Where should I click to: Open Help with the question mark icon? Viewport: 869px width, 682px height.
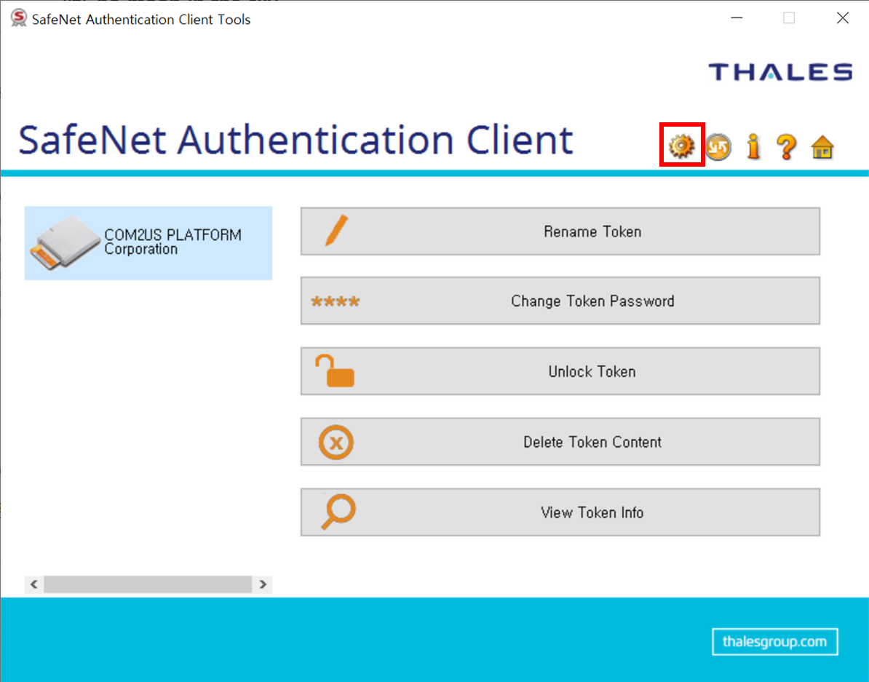(786, 147)
